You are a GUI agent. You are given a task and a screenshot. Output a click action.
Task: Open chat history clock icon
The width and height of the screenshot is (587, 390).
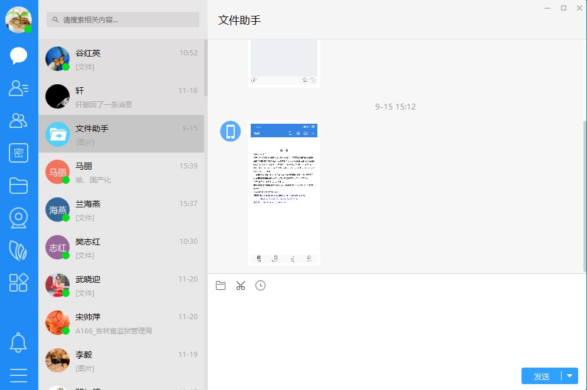click(x=260, y=286)
